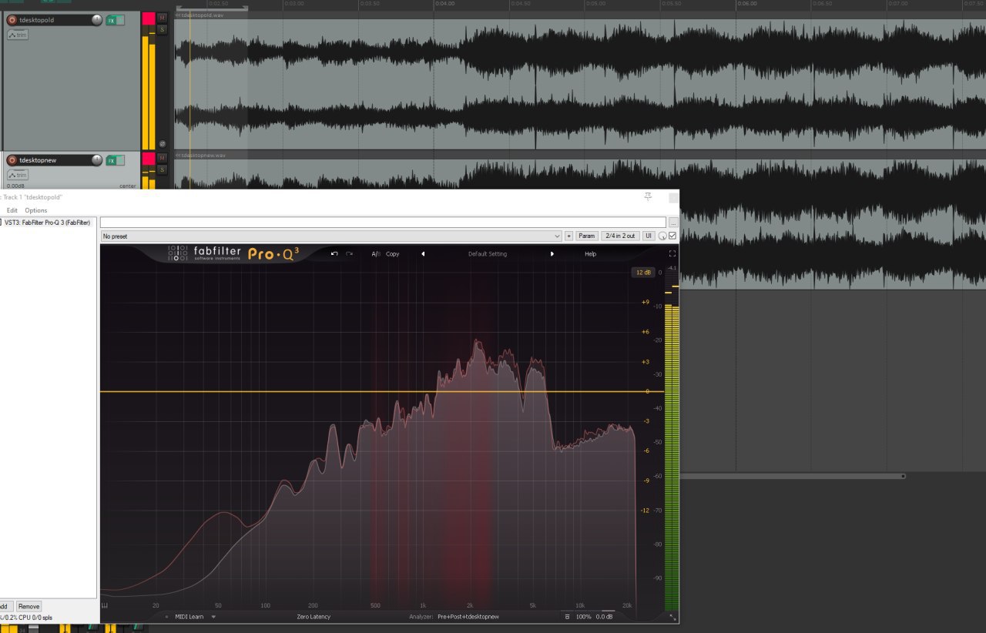
Task: Adjust volume knob on tdesktopnew track
Action: pos(96,160)
